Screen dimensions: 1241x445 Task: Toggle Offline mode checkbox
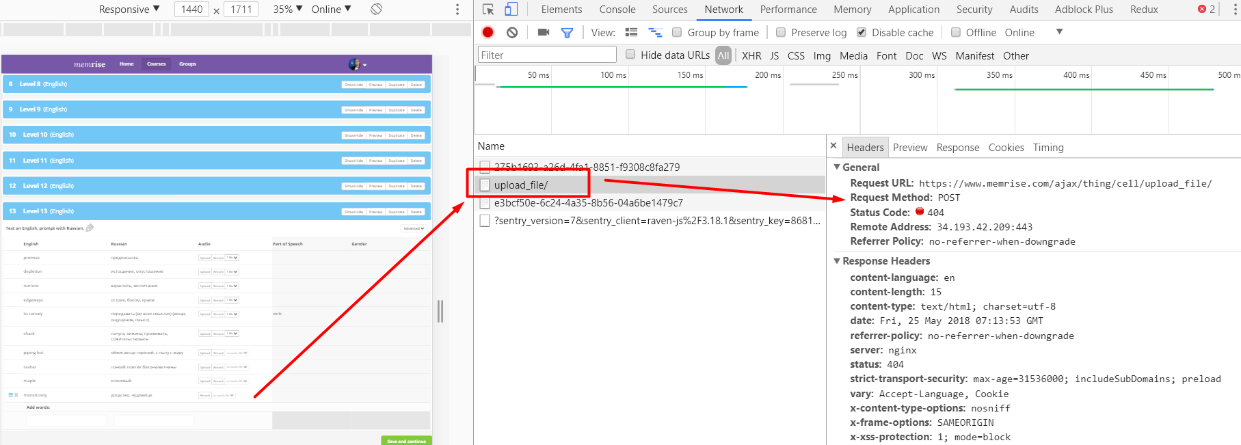click(x=956, y=32)
